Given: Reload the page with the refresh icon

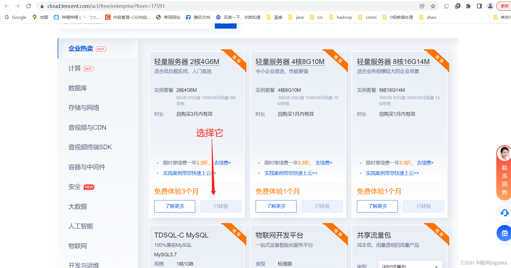Looking at the screenshot, I should (x=29, y=6).
